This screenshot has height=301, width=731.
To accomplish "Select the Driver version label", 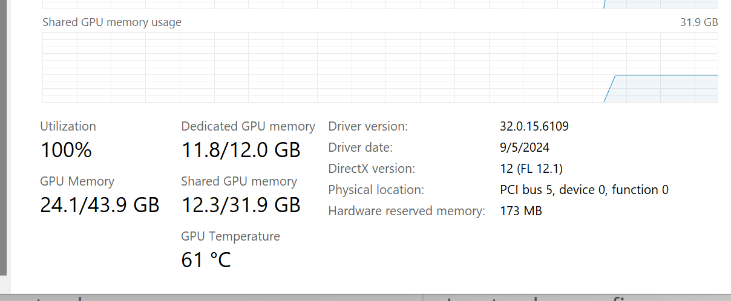I will coord(368,126).
